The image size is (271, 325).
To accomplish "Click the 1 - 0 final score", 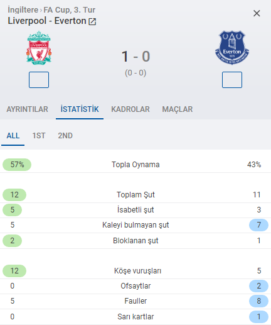I will [x=135, y=57].
